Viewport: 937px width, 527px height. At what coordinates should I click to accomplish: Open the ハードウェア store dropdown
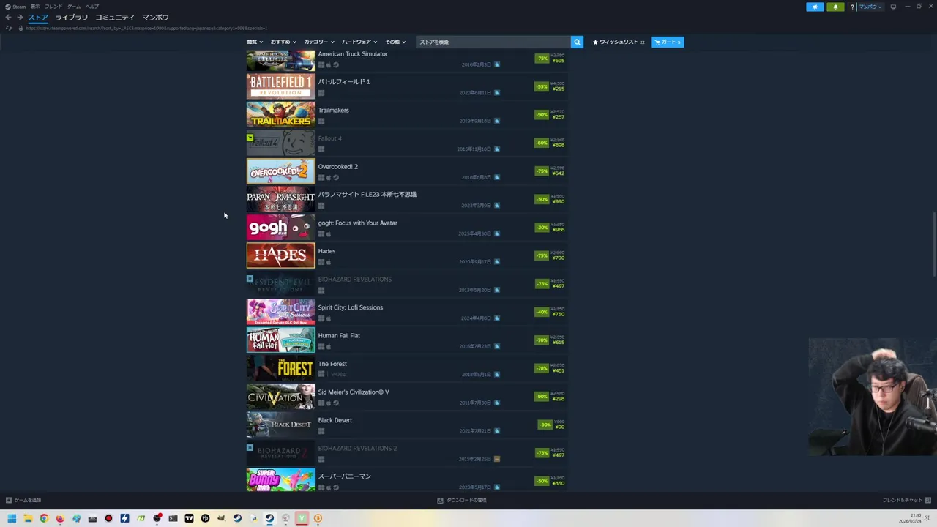pos(359,42)
